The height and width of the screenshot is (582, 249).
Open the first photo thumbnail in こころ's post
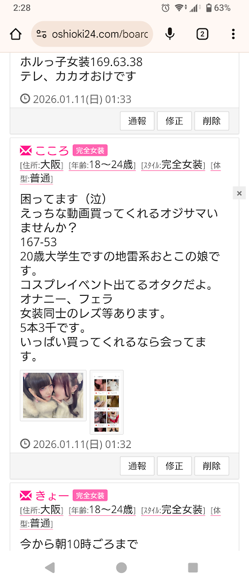pos(53,395)
